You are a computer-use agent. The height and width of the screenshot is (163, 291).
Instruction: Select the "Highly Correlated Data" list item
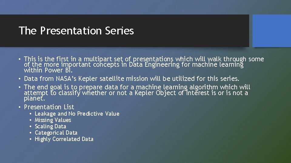(x=64, y=139)
